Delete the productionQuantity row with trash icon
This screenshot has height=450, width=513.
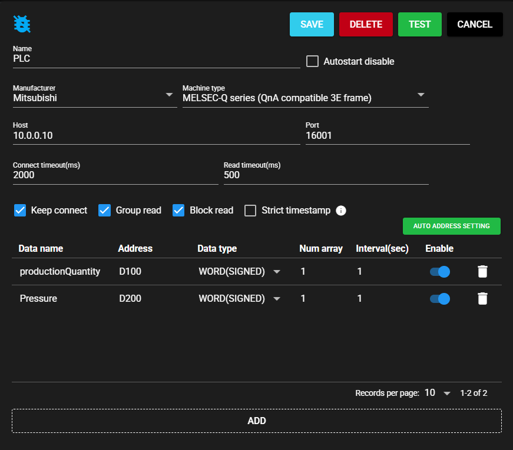click(482, 271)
